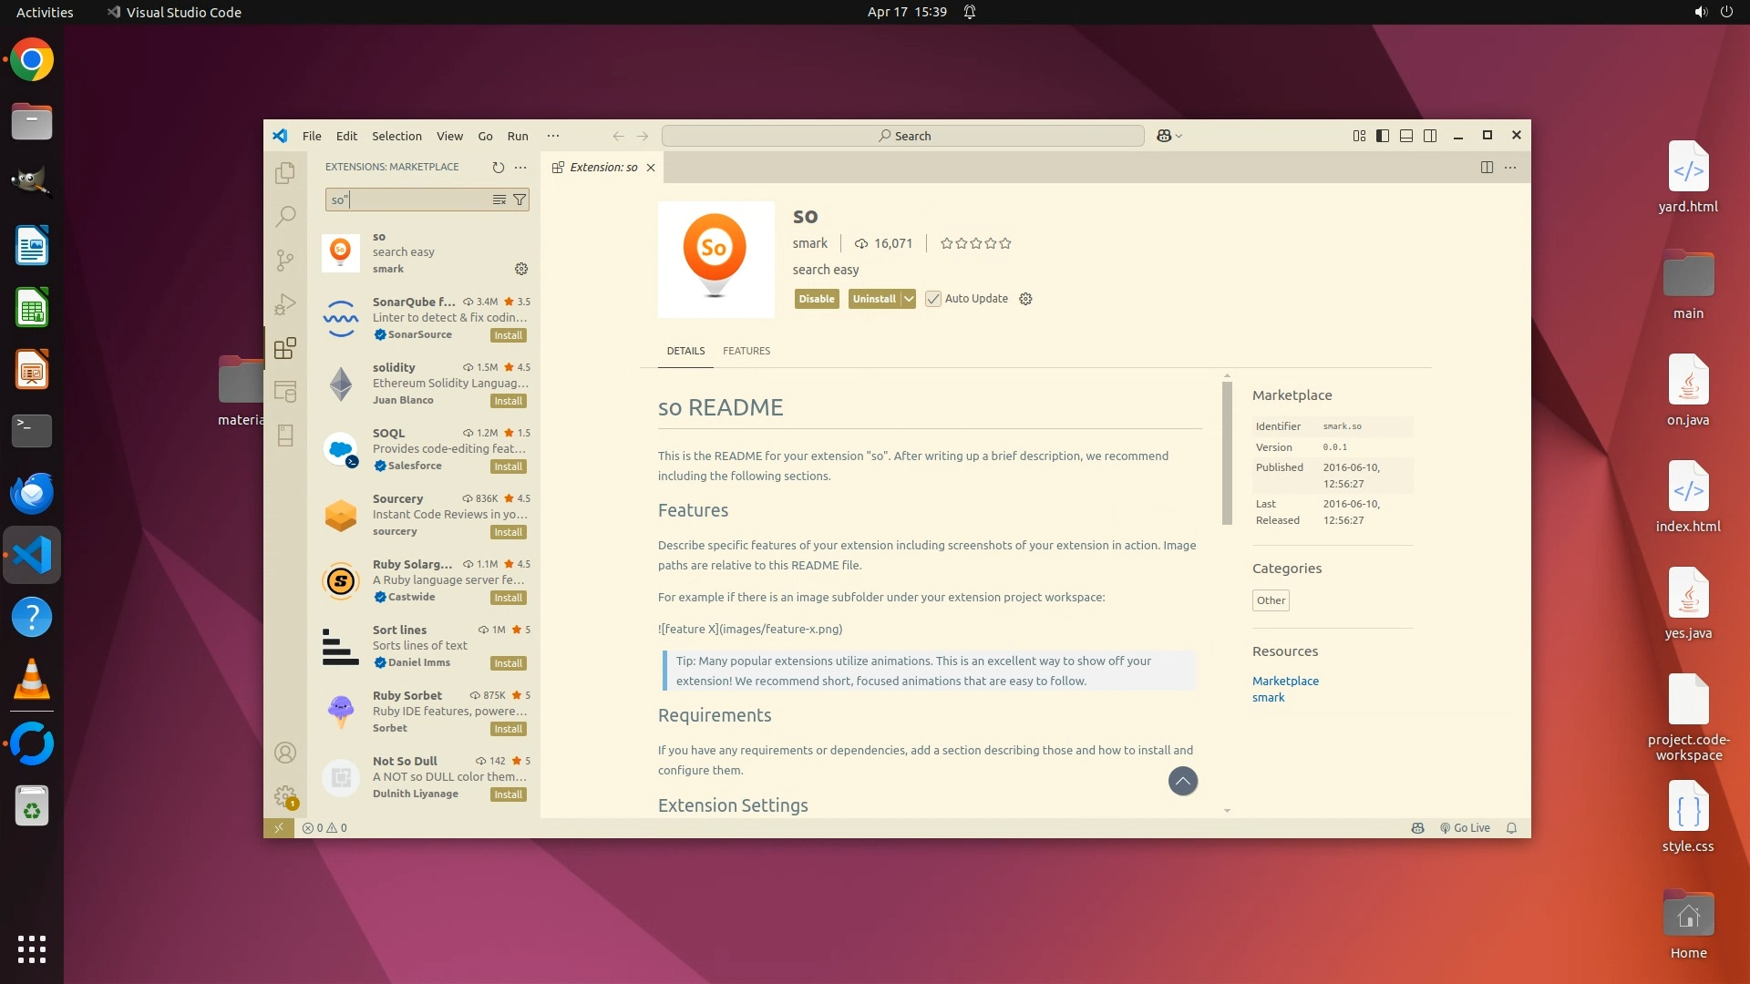Open the Selection menu
The width and height of the screenshot is (1750, 984).
(x=396, y=136)
